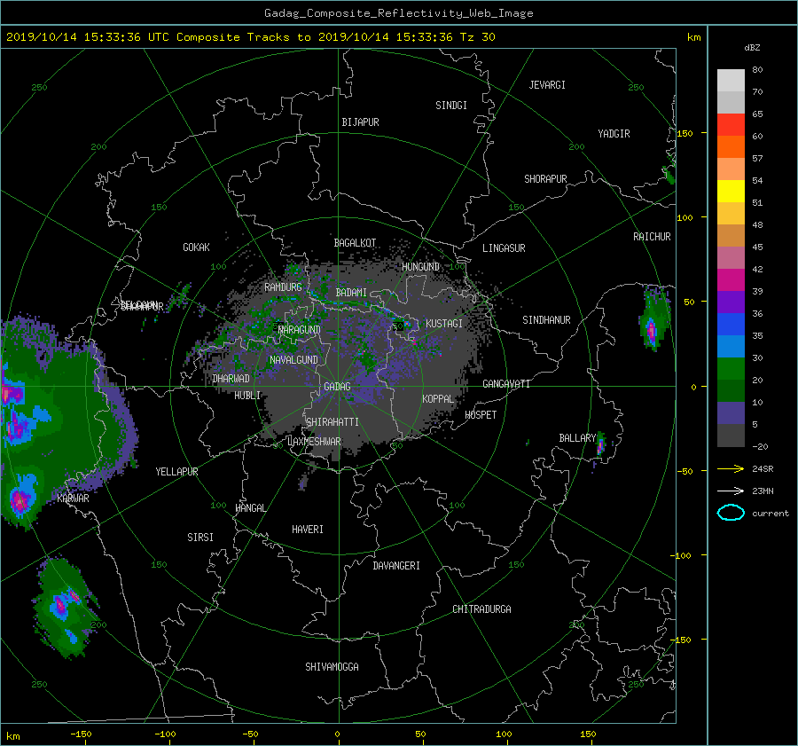The width and height of the screenshot is (798, 746).
Task: Click the DAVANGERI city label
Action: click(396, 566)
